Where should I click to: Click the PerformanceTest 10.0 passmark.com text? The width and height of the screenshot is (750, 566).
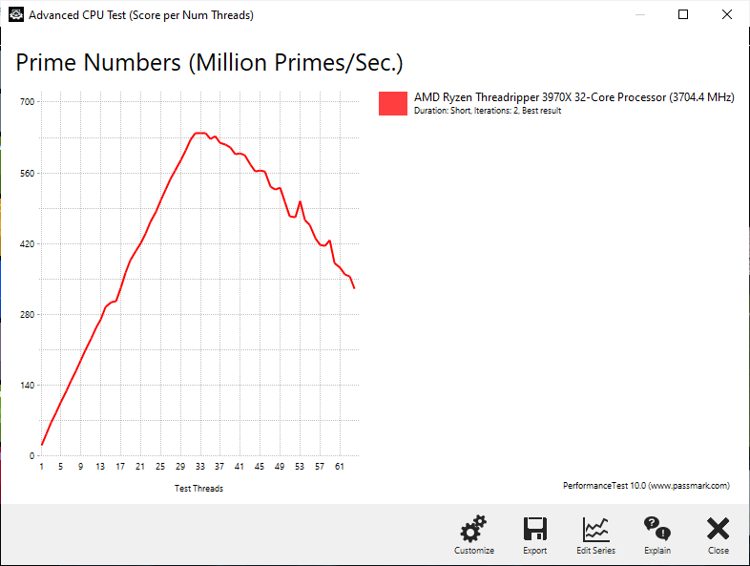[646, 486]
